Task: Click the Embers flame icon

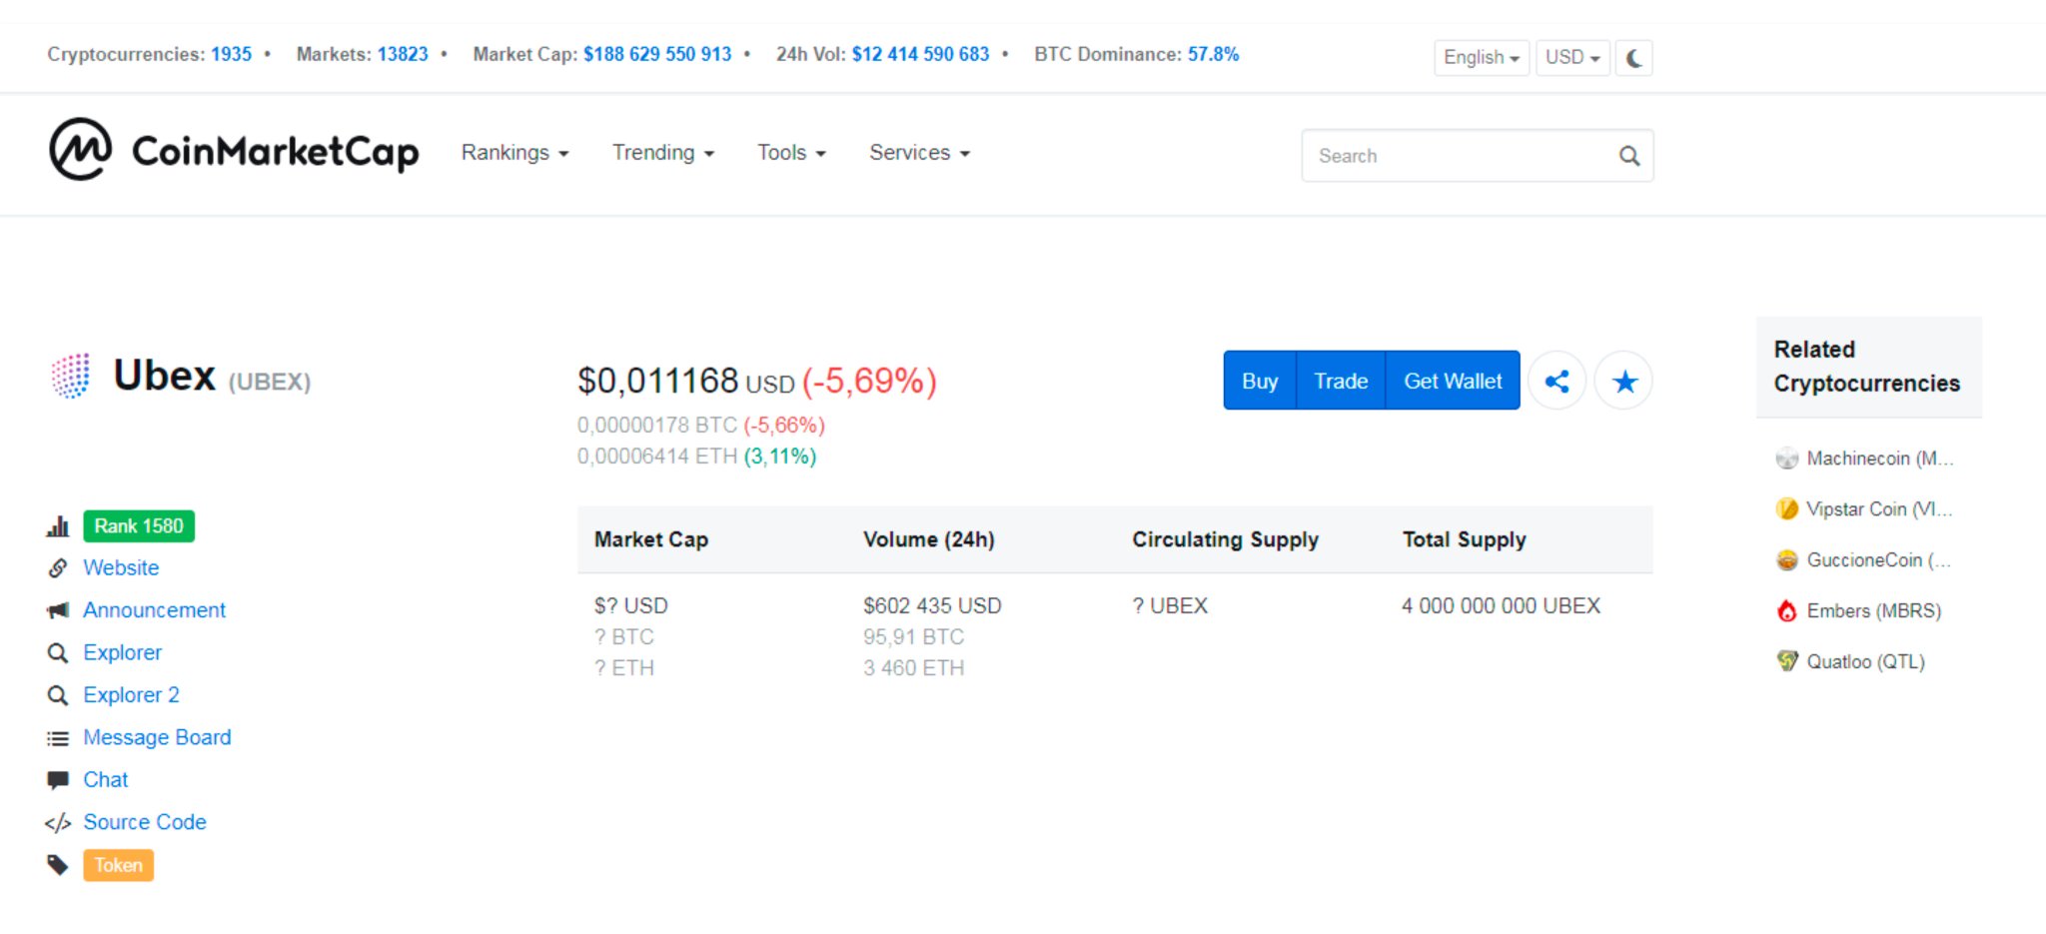Action: [1787, 611]
